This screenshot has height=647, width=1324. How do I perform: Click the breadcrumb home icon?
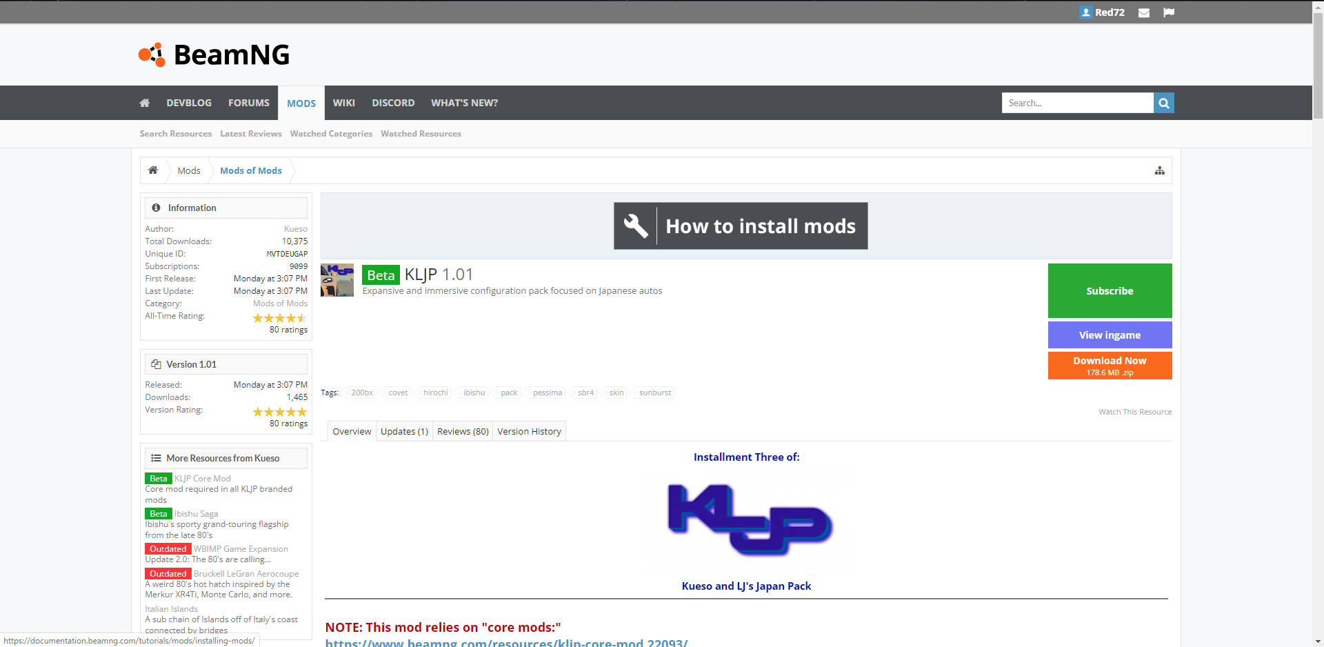[153, 170]
